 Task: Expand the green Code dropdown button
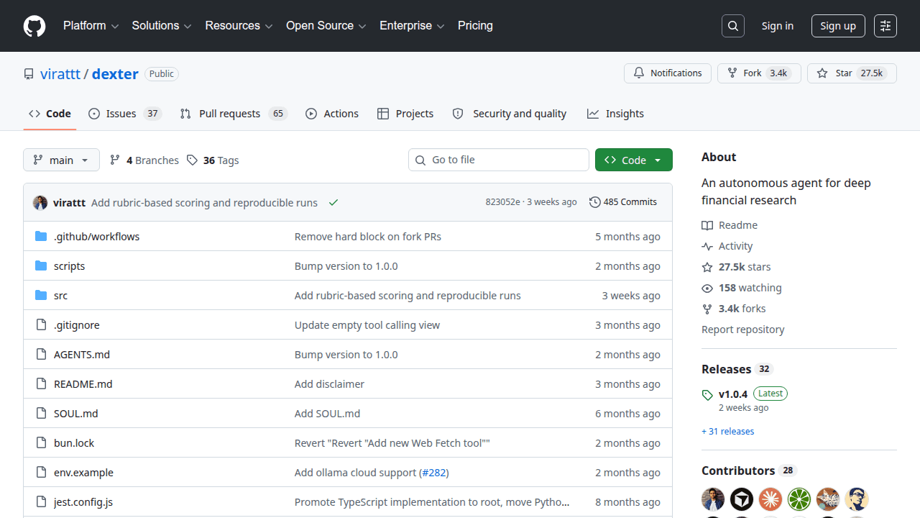click(634, 160)
